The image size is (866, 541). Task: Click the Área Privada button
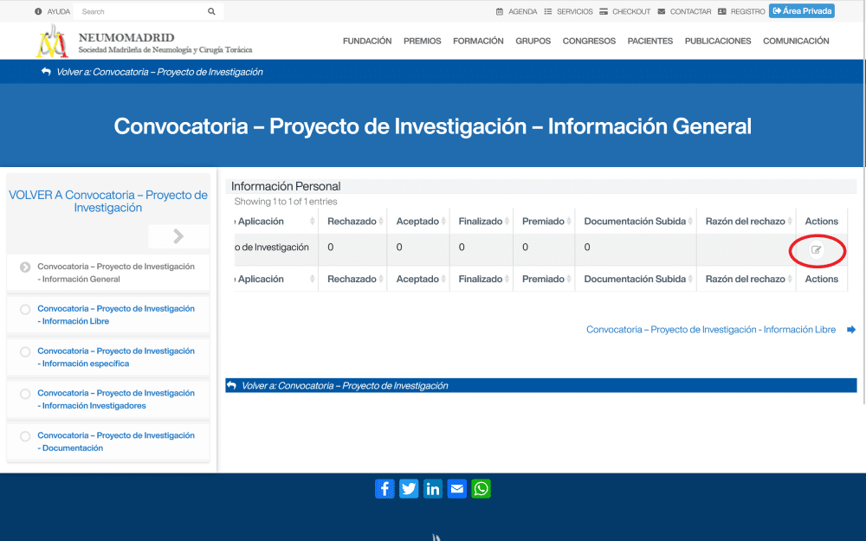pos(801,11)
